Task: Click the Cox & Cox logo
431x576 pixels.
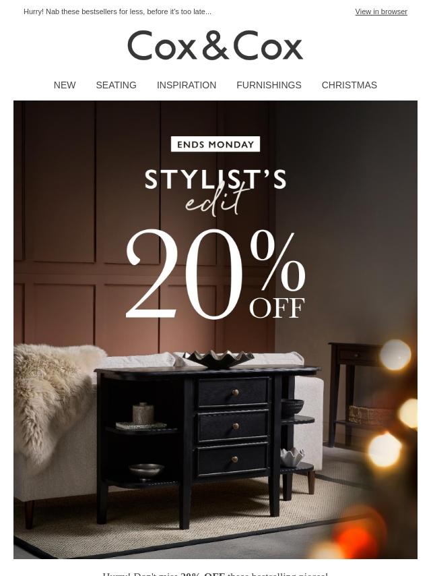Action: point(215,45)
